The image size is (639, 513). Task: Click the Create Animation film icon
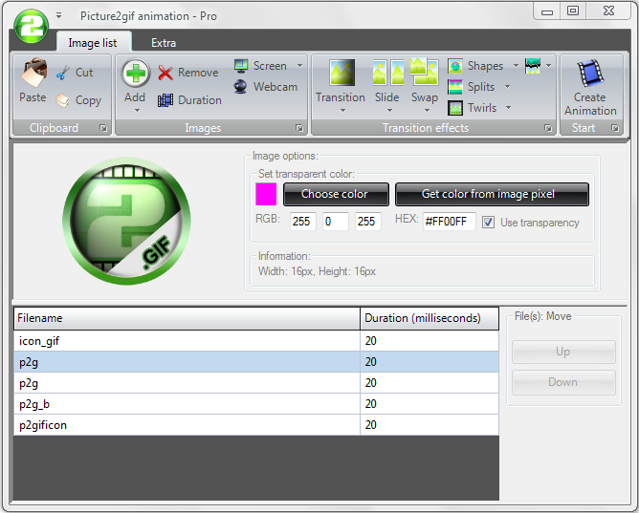point(590,74)
